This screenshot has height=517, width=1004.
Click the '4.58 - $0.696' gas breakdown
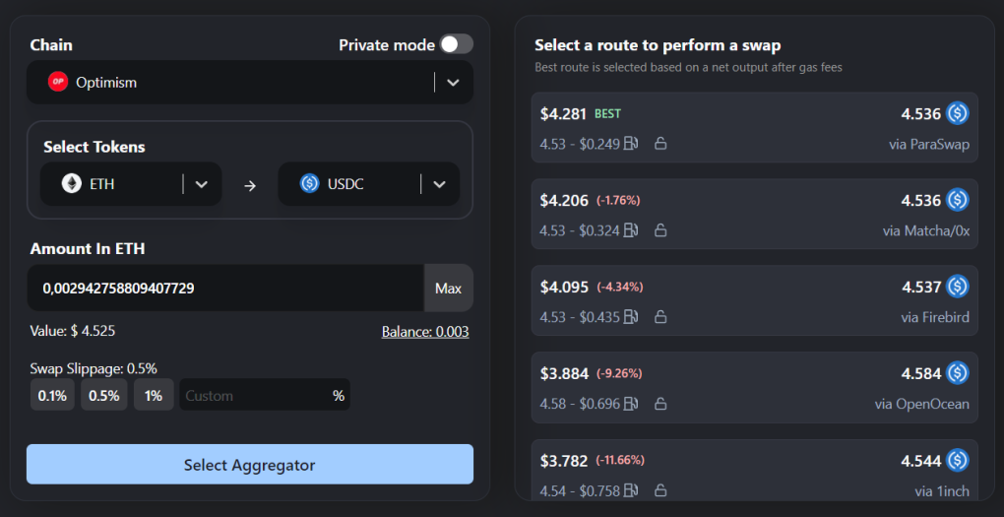click(x=580, y=405)
